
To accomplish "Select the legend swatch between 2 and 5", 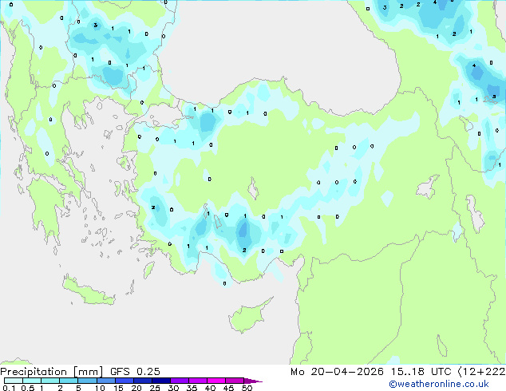I will pyautogui.click(x=69, y=381).
